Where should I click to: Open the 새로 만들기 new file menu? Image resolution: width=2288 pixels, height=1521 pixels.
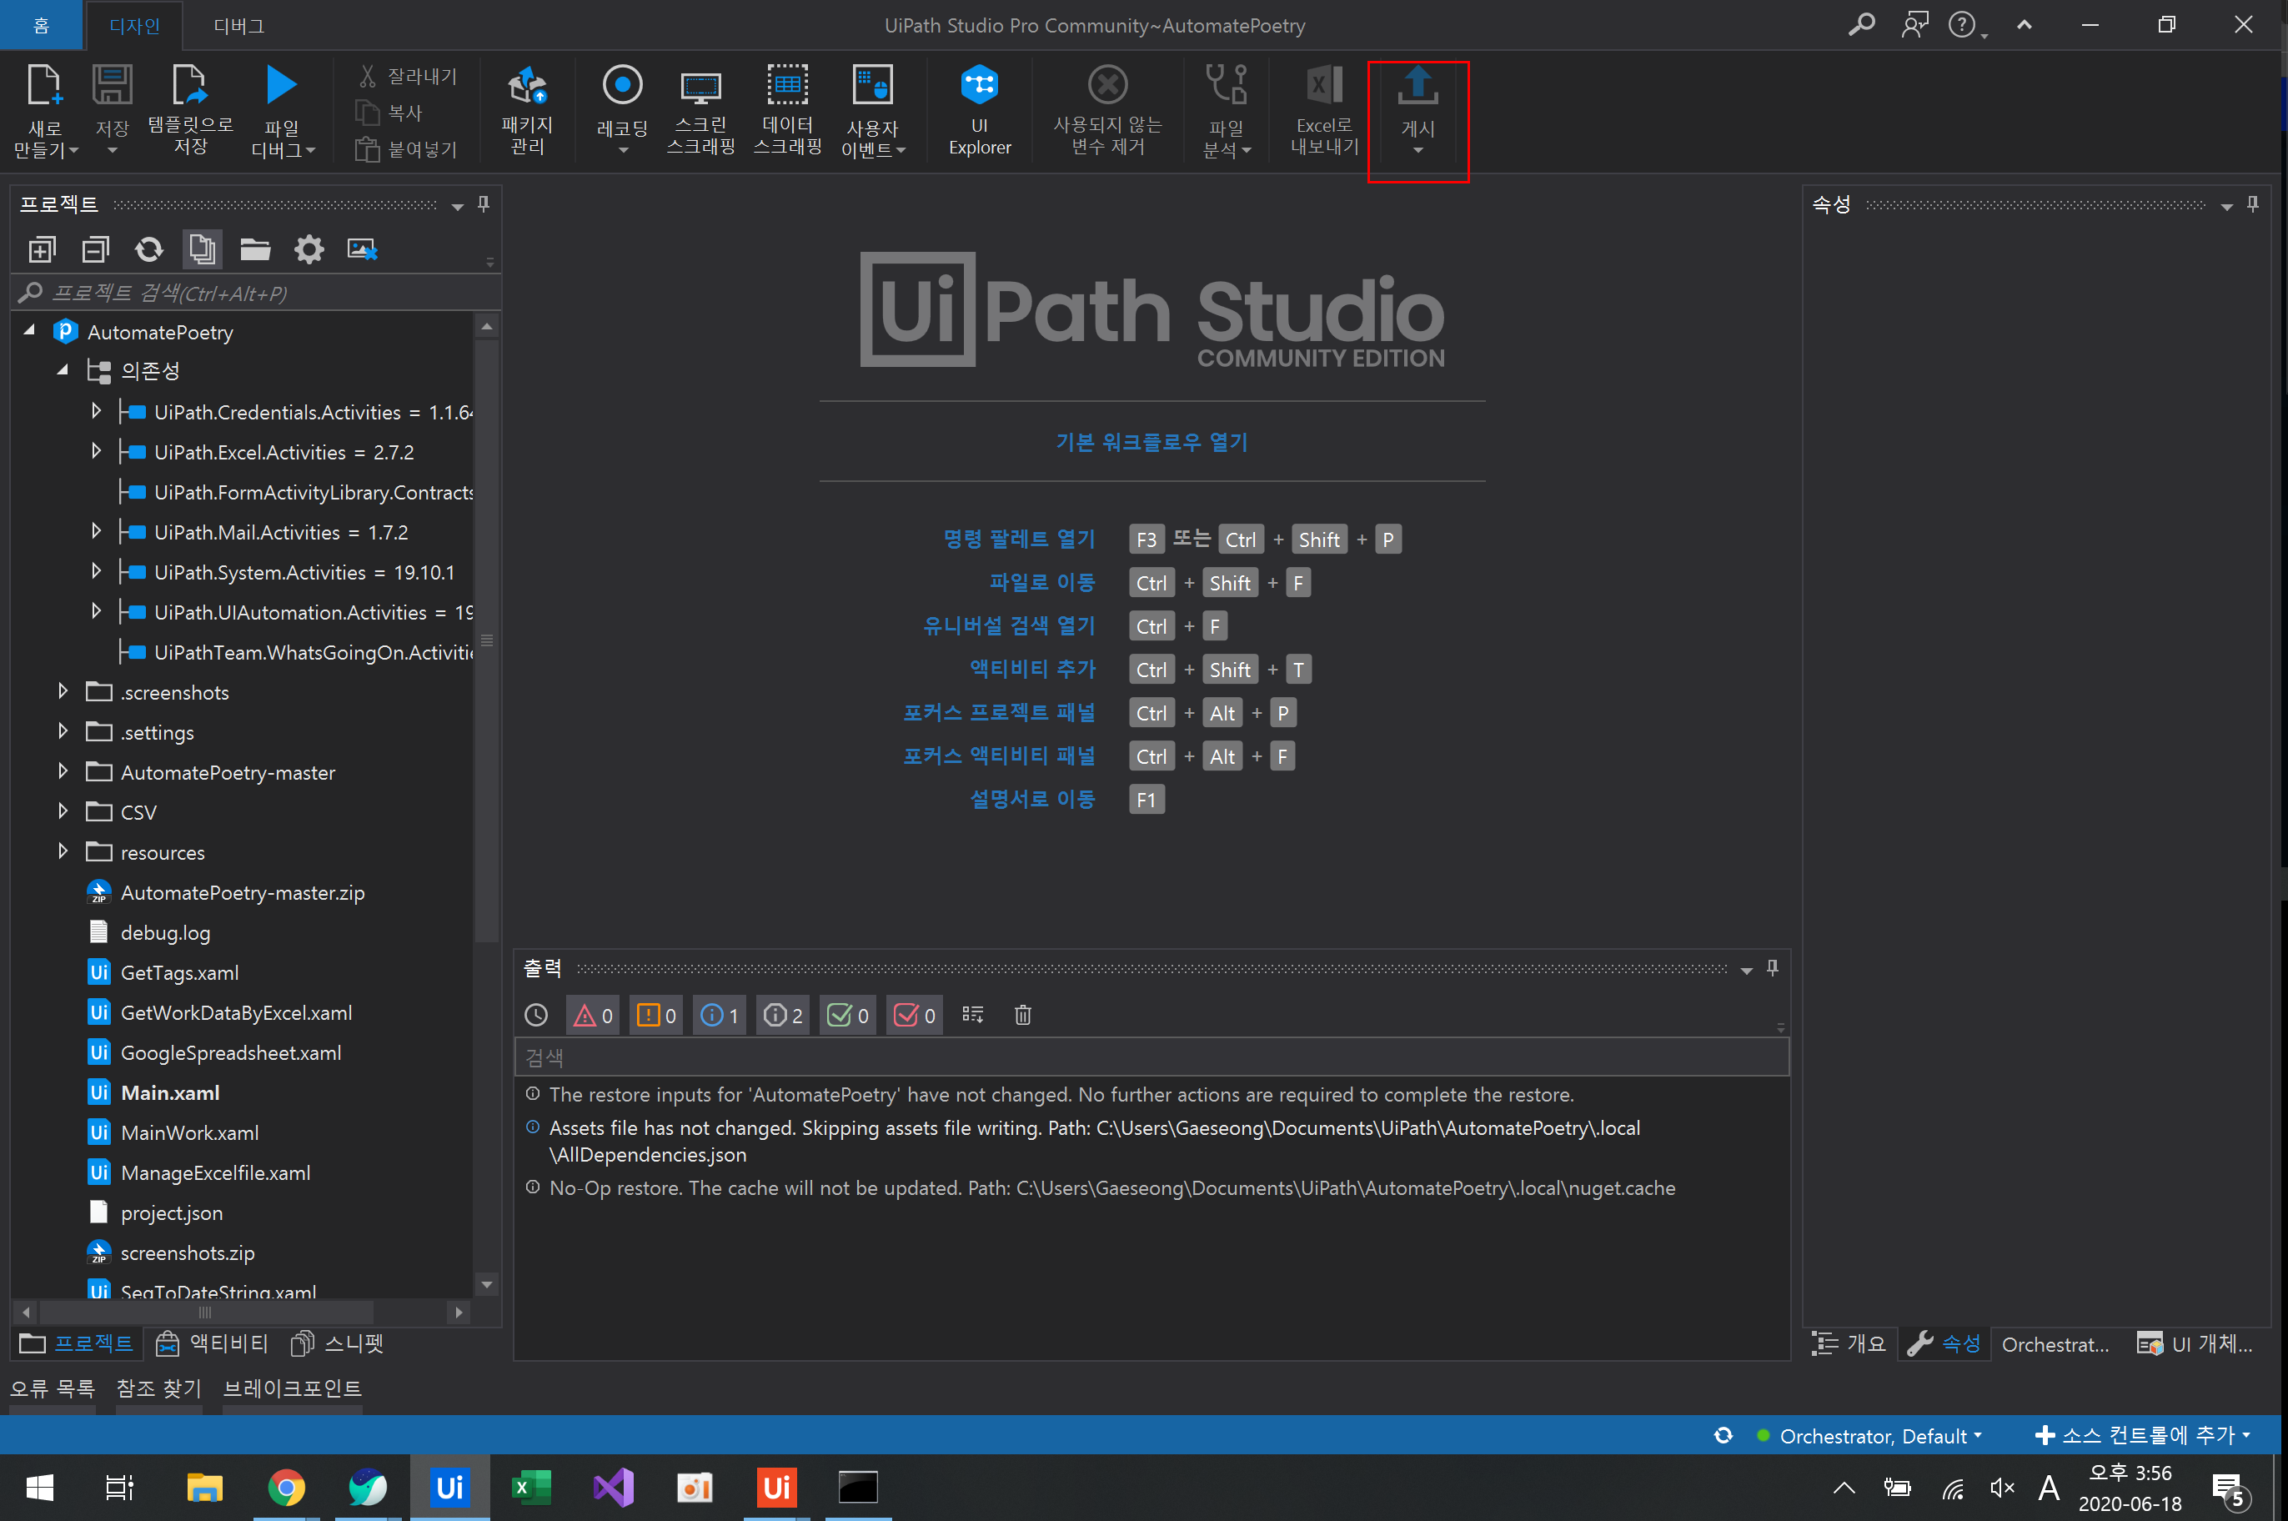45,111
